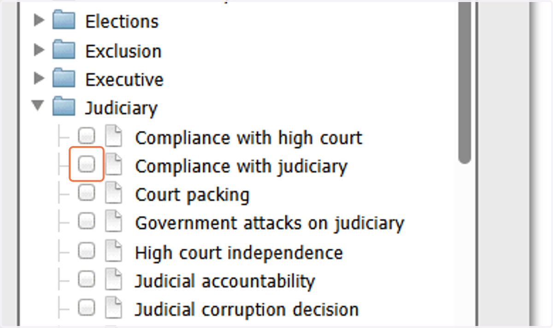Click the Exclusion folder icon
The width and height of the screenshot is (553, 328).
[64, 51]
